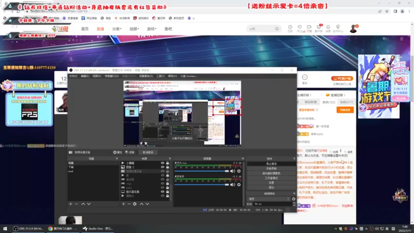Screen dimensions: 414x233
Task: Add a new scene with plus icon
Action: tap(70, 204)
